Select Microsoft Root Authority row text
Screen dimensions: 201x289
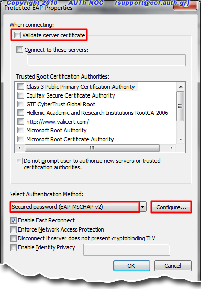coord(56,130)
